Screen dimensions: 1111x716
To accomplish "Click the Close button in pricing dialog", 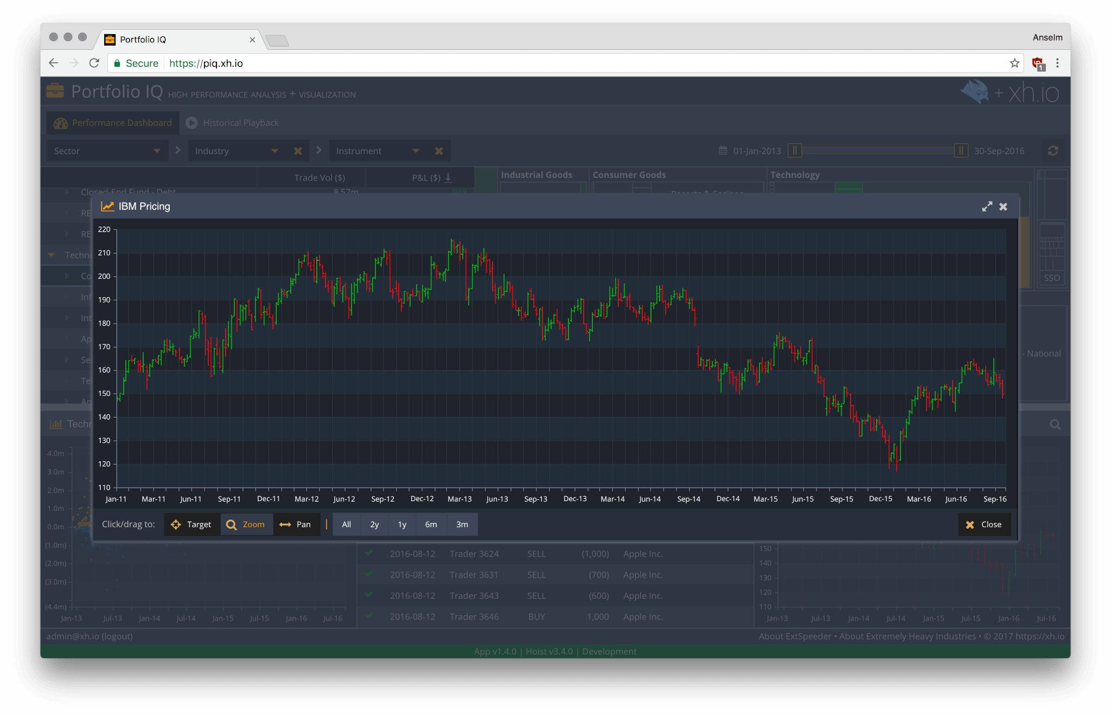I will pyautogui.click(x=984, y=525).
